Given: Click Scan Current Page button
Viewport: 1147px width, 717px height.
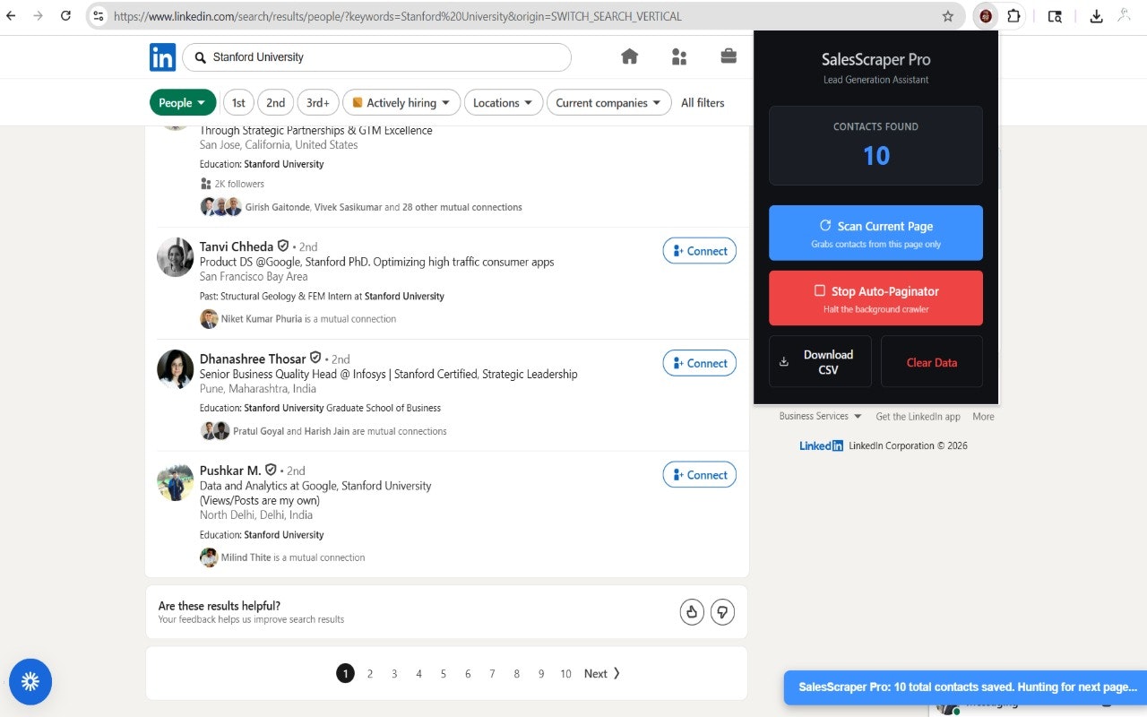Looking at the screenshot, I should (x=875, y=233).
